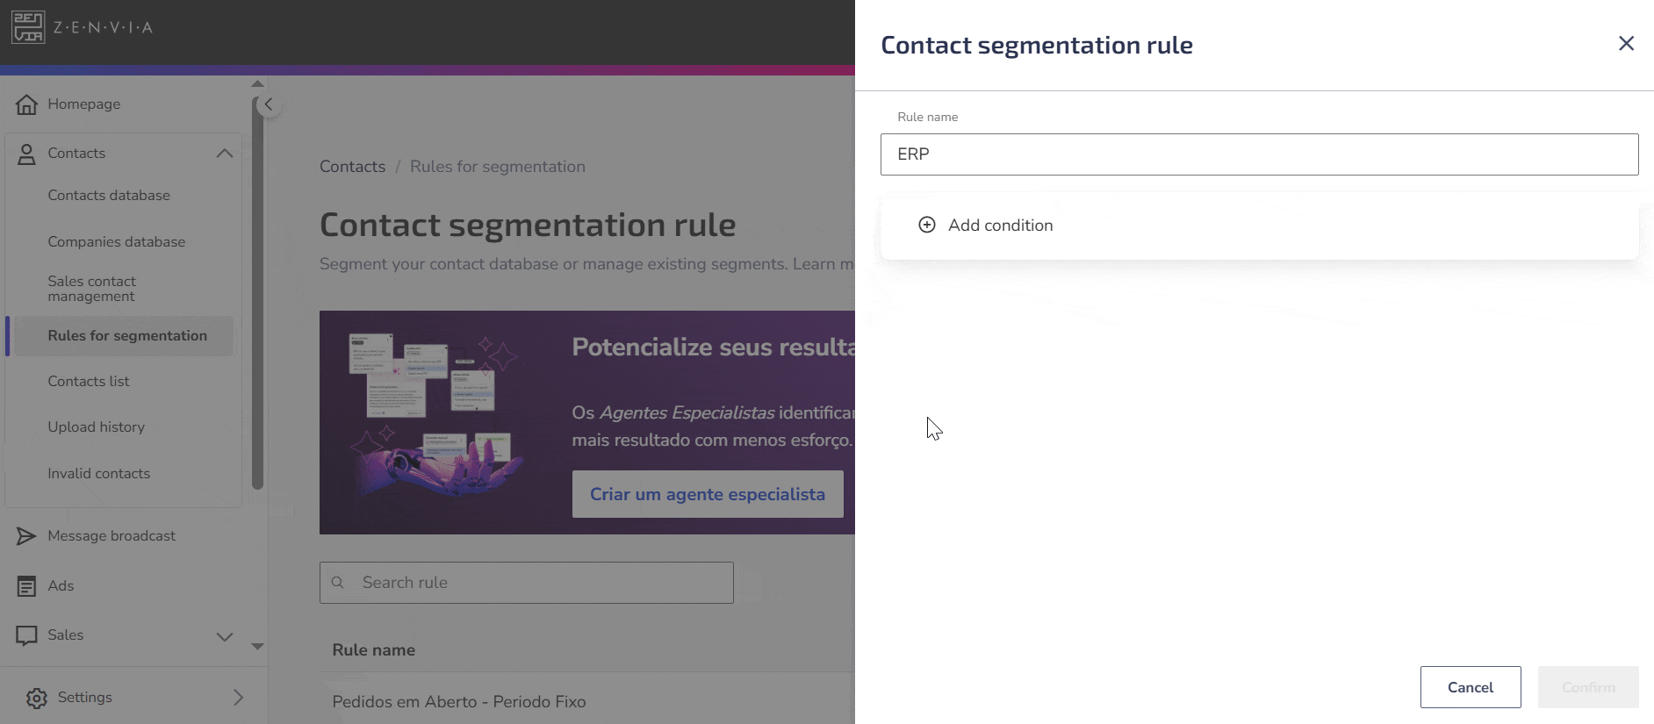Open Message broadcast paper plane icon
Viewport: 1654px width, 724px height.
pos(26,536)
